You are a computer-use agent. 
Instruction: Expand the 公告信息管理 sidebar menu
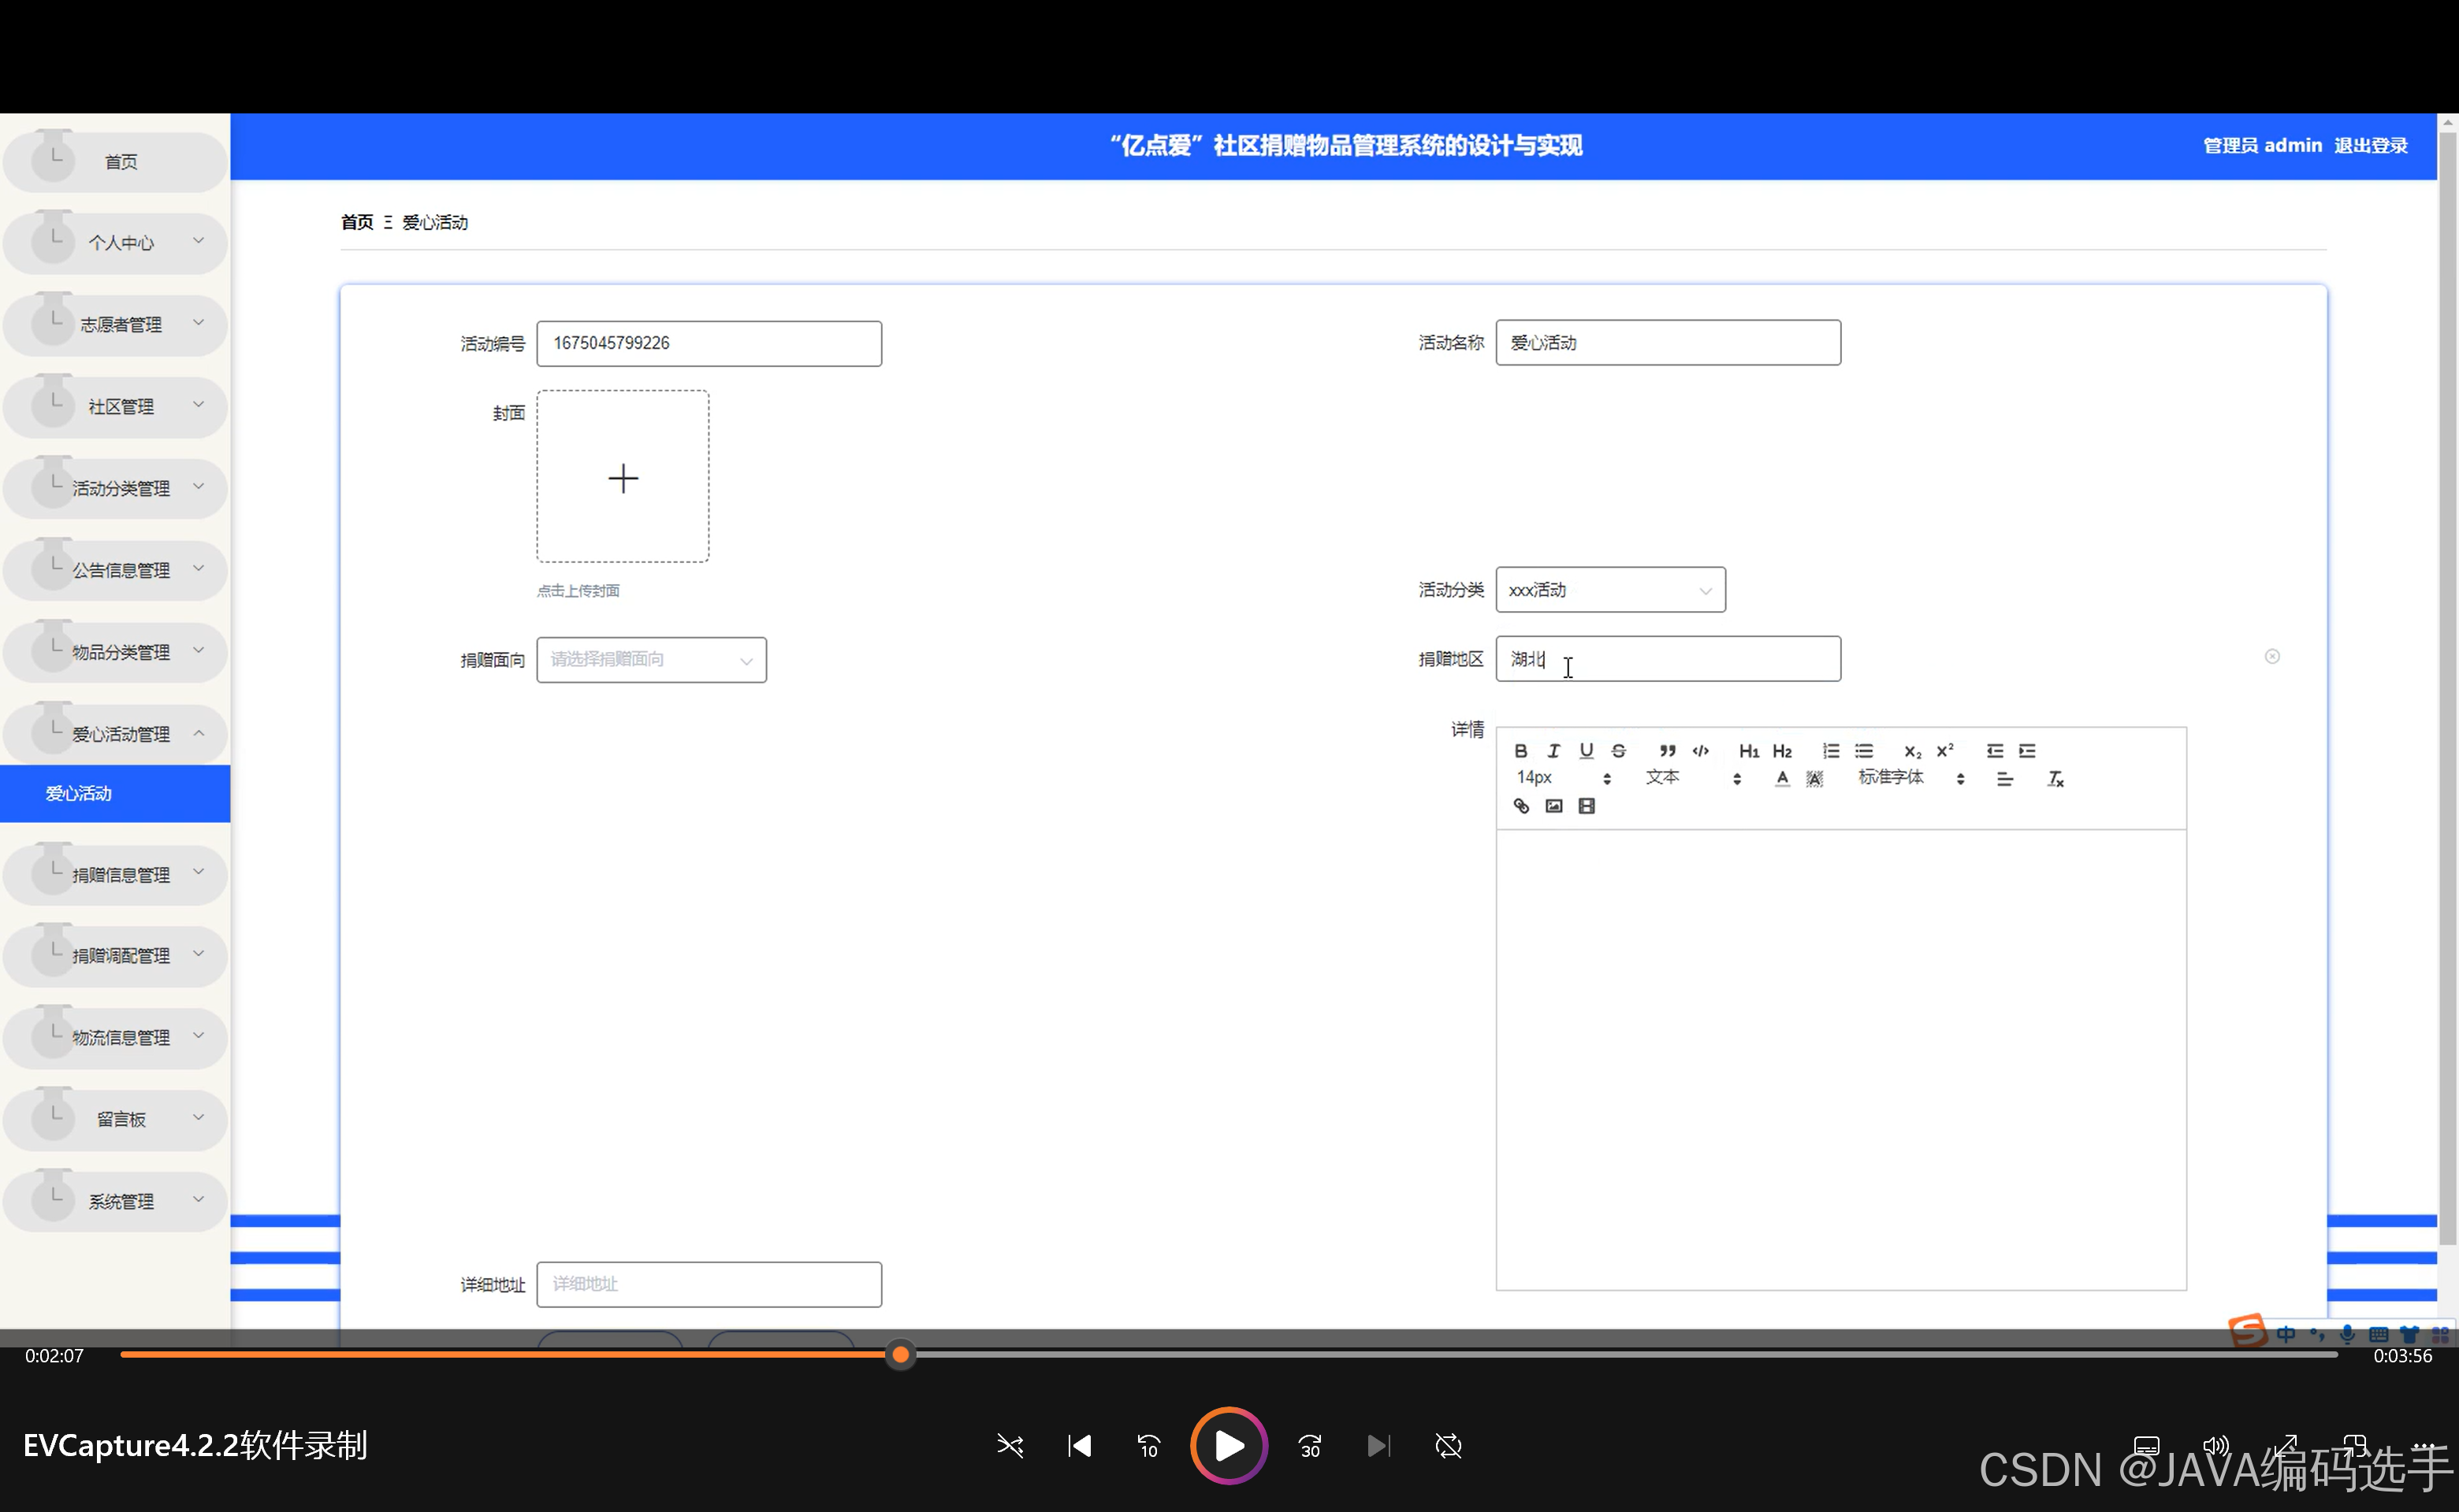[115, 570]
